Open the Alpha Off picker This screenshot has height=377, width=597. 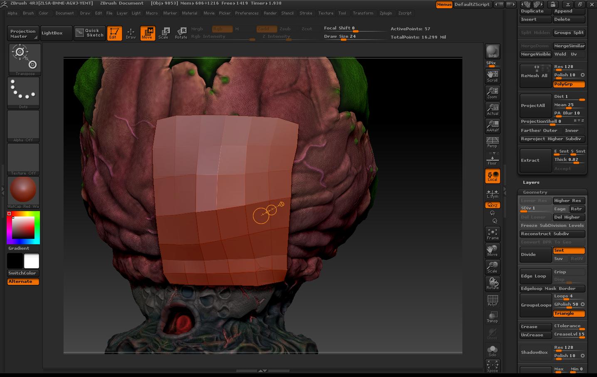24,126
